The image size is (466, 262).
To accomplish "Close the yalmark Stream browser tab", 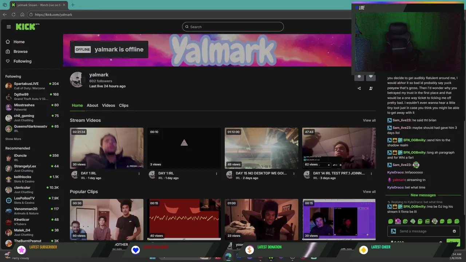I will click(64, 5).
